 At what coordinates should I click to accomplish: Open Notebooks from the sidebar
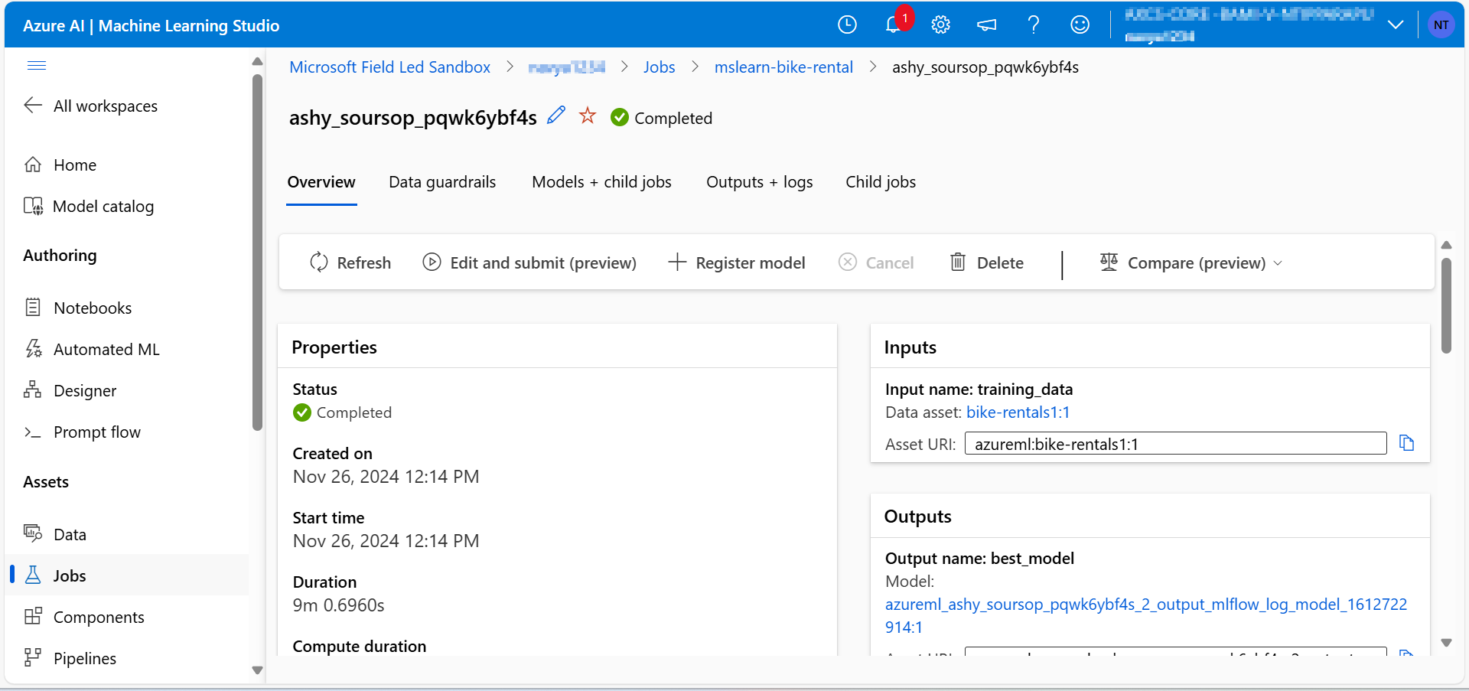click(x=93, y=307)
